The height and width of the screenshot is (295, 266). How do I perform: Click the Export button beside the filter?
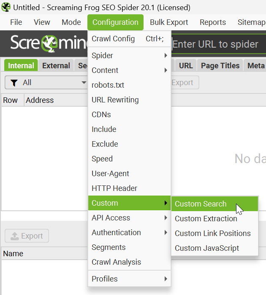pyautogui.click(x=185, y=83)
